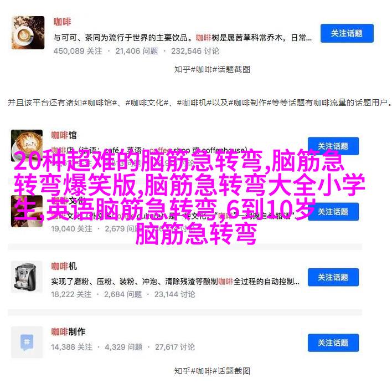Click 23,144 讨论 under 咖啡机
The image size is (392, 388).
tap(174, 294)
